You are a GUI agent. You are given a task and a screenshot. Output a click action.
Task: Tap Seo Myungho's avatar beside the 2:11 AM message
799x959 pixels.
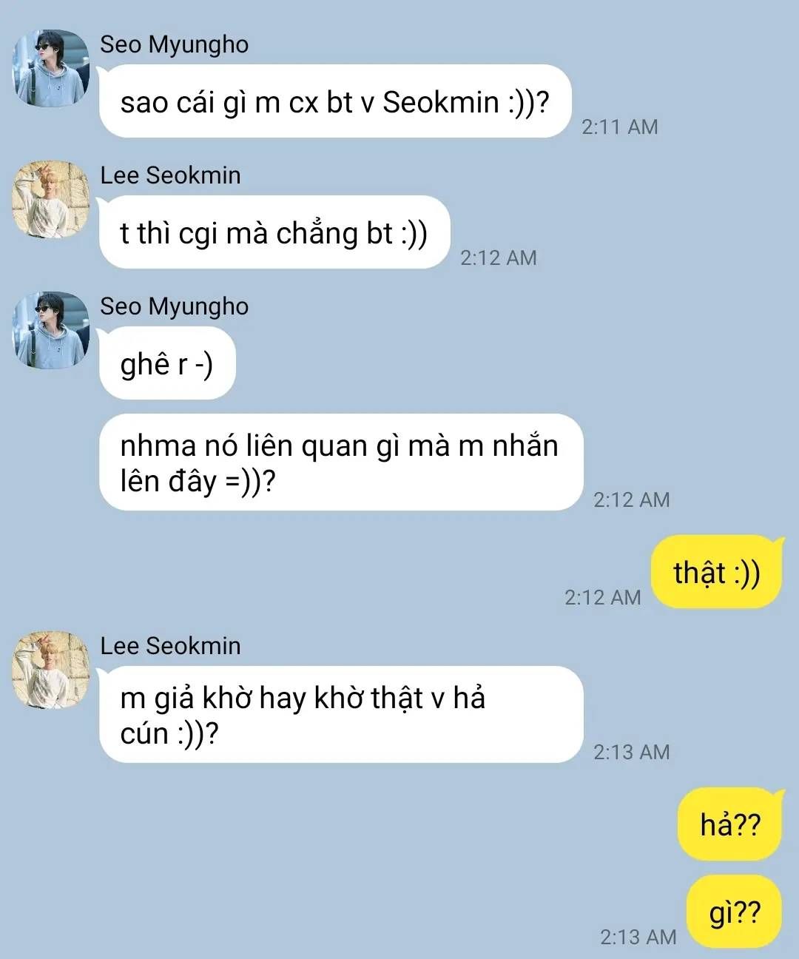[x=51, y=69]
